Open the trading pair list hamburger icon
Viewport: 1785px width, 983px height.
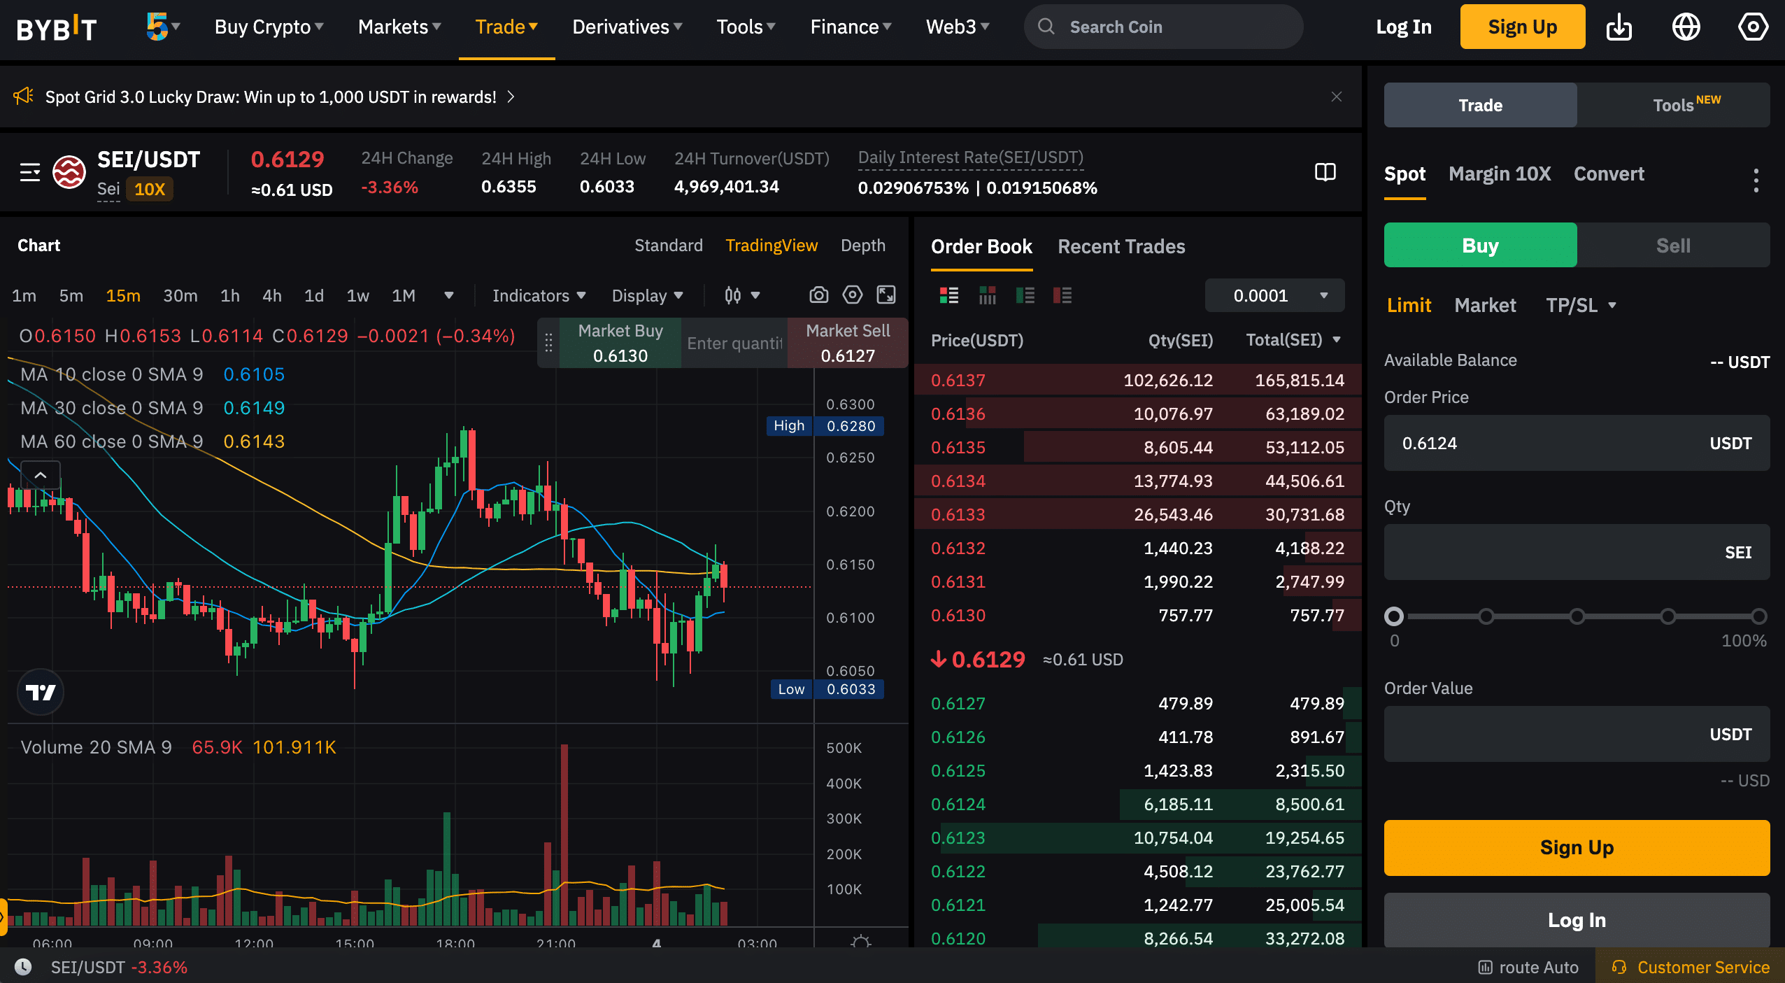30,172
